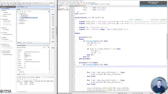
Task: Collapse Simulation Sources node
Action: pyautogui.click(x=18, y=21)
